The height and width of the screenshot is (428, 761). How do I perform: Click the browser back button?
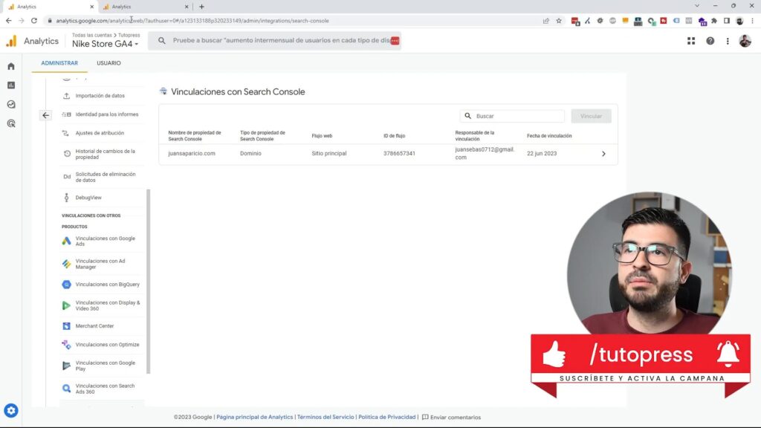(x=9, y=21)
